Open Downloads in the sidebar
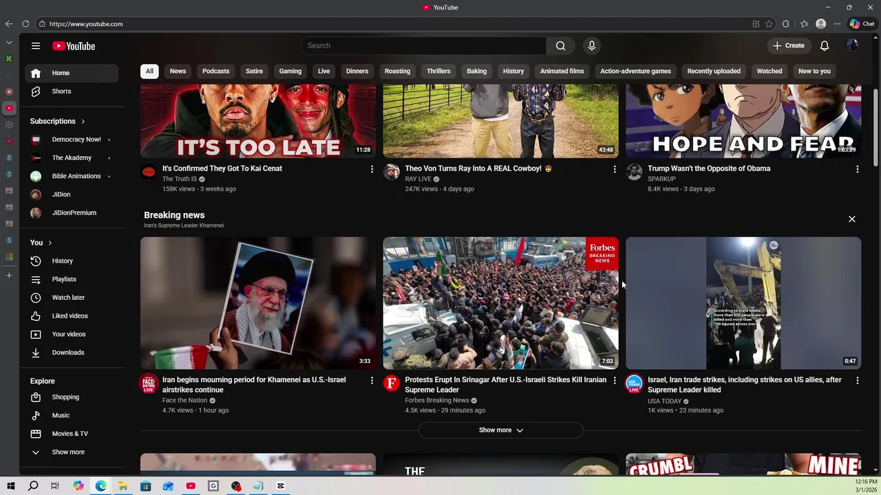Image resolution: width=881 pixels, height=495 pixels. tap(72, 353)
